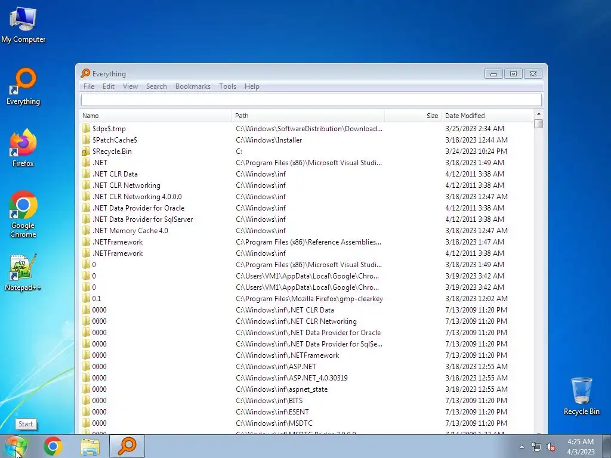The image size is (611, 458).
Task: Click date 3/25/2023 2:34 AM
Action: click(x=474, y=129)
